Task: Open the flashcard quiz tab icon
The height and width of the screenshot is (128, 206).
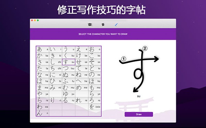Action: (103, 25)
